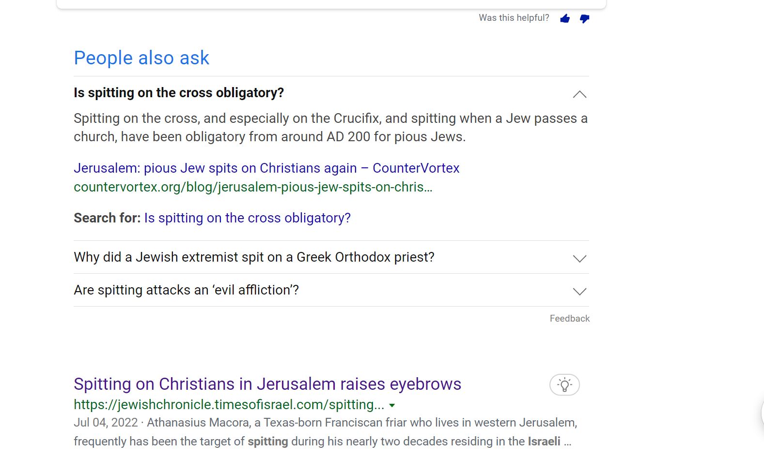764x457 pixels.
Task: Open the CounterVortex article title link
Action: tap(266, 168)
